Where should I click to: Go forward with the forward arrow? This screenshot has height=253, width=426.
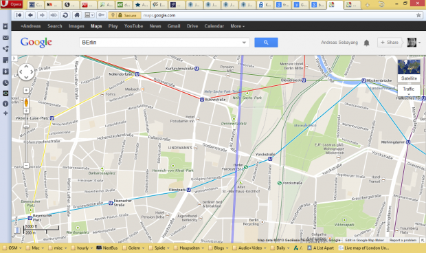(42, 15)
